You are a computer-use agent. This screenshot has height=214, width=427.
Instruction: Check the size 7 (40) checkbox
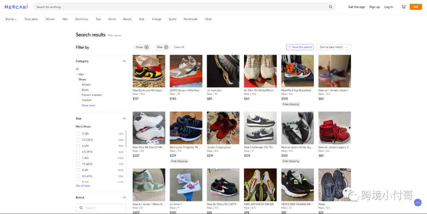(x=78, y=158)
